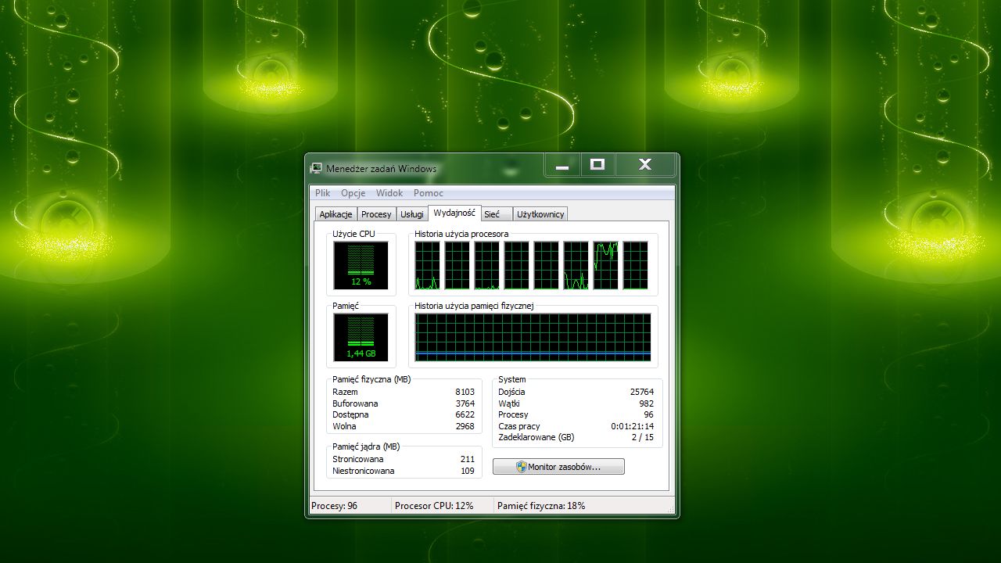Screen dimensions: 1001x563
Task: Close the Menedżer zadań Windows window
Action: coord(645,164)
